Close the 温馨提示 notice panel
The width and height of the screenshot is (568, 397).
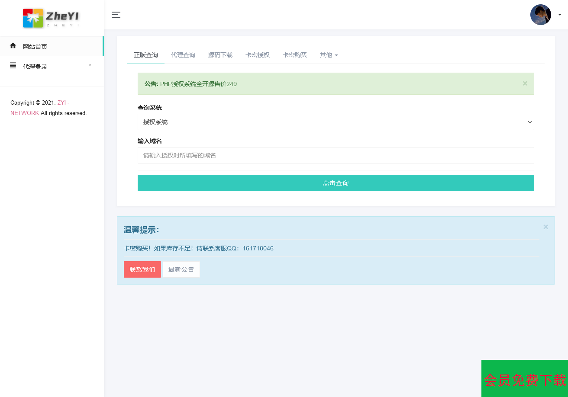[545, 227]
